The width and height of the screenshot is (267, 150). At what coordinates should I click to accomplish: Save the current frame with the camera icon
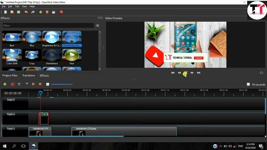[262, 73]
